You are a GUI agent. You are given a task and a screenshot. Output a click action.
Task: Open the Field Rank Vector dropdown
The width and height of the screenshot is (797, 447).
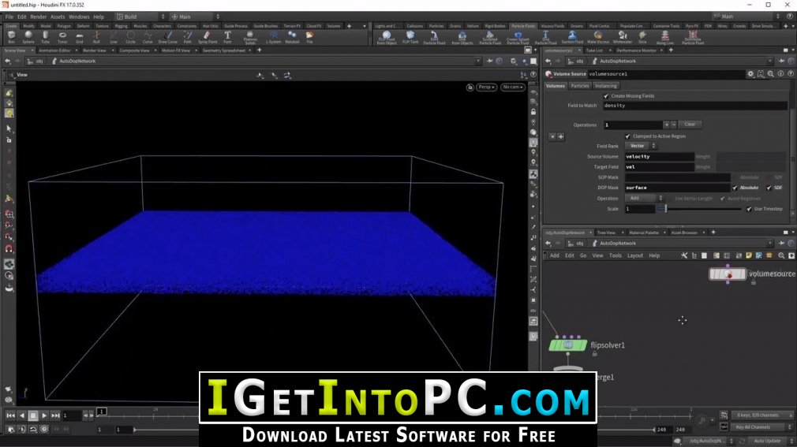(x=641, y=146)
